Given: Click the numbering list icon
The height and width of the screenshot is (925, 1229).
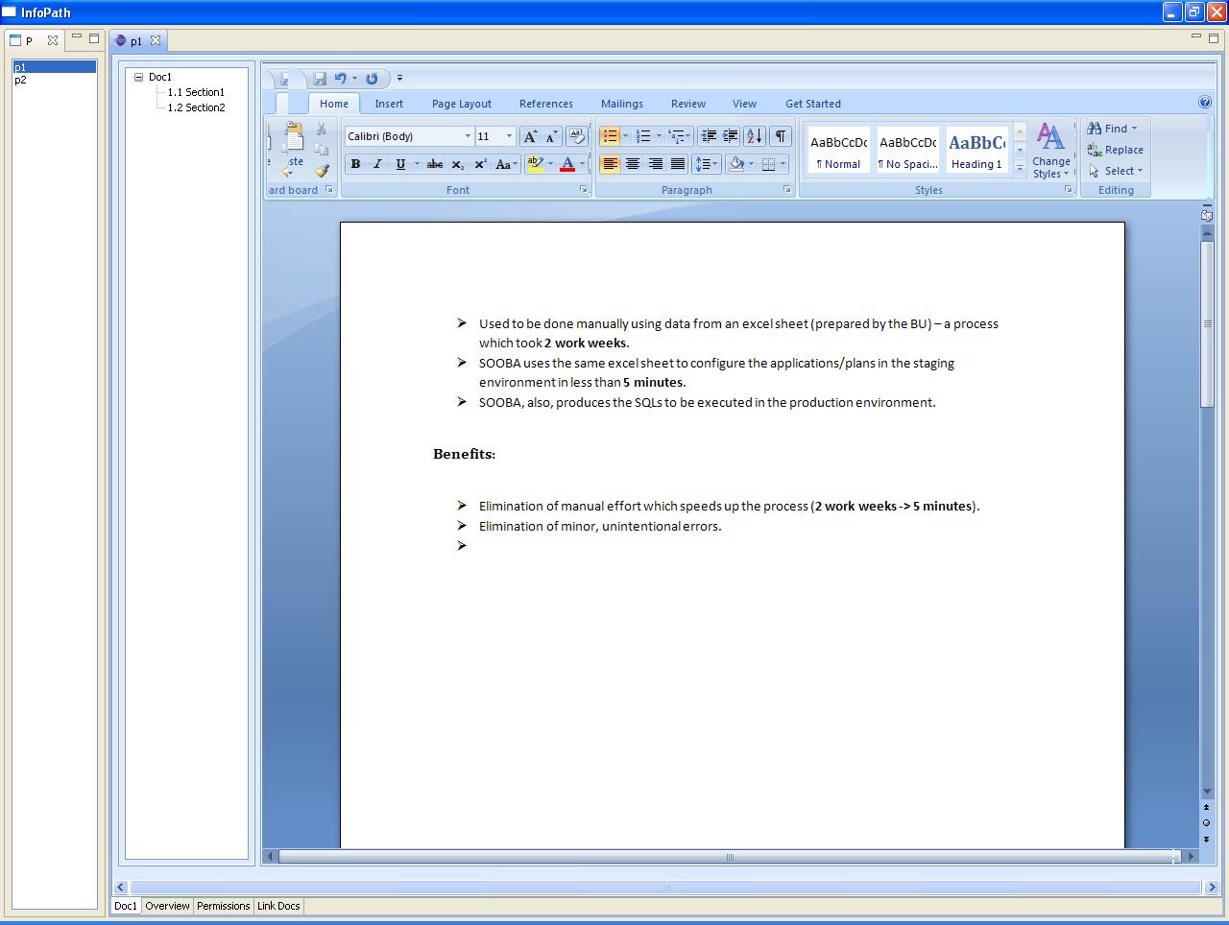Looking at the screenshot, I should click(x=644, y=136).
